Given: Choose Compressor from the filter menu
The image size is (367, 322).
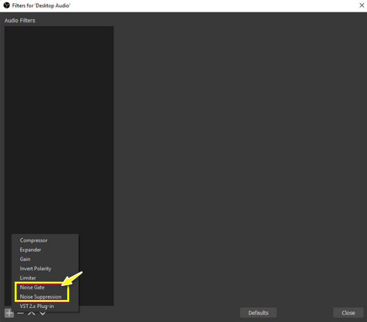Looking at the screenshot, I should coord(34,240).
